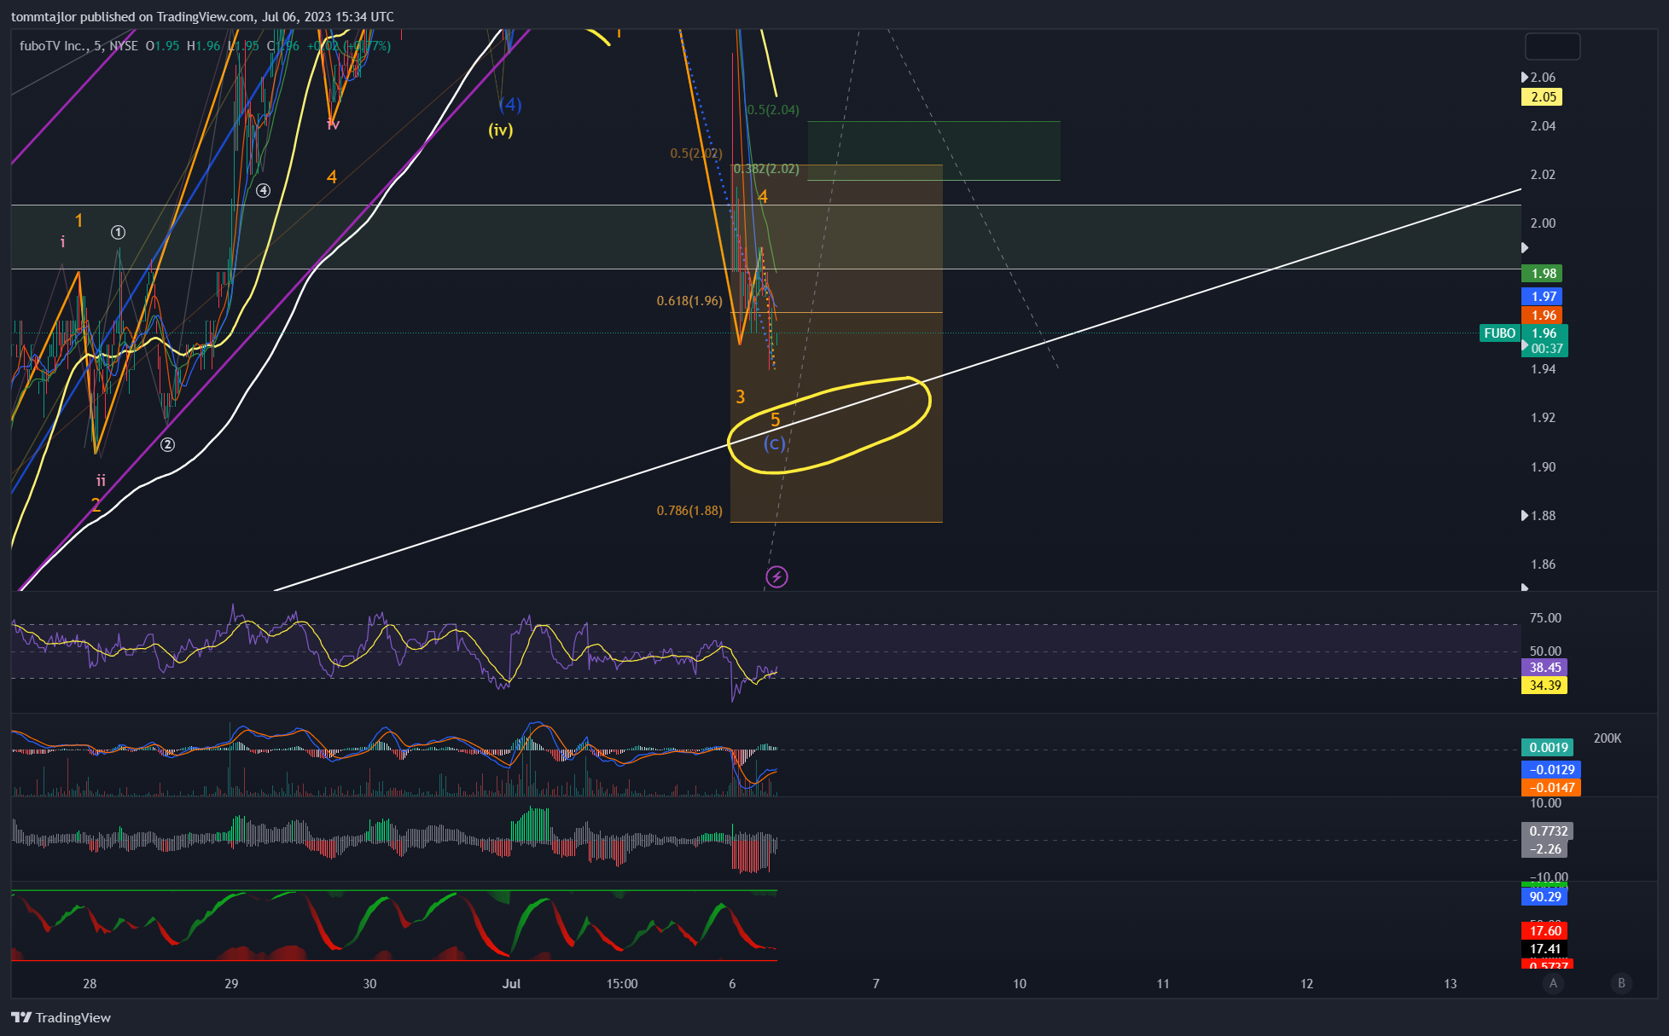Select the green 1.98 price label

pyautogui.click(x=1543, y=274)
